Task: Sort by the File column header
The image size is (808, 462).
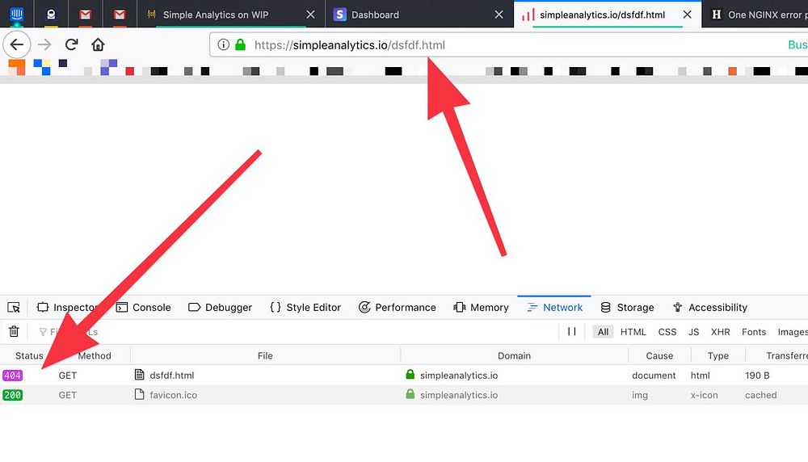Action: click(265, 355)
